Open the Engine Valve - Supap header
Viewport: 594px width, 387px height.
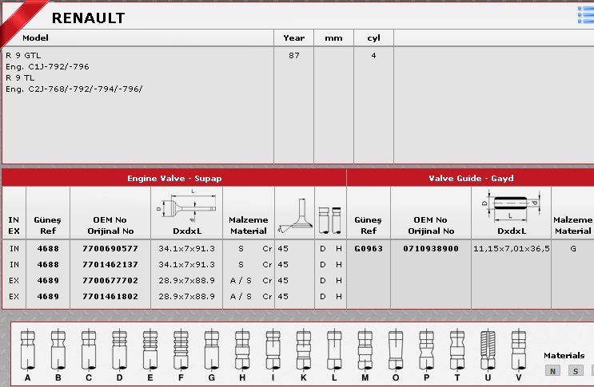click(174, 179)
